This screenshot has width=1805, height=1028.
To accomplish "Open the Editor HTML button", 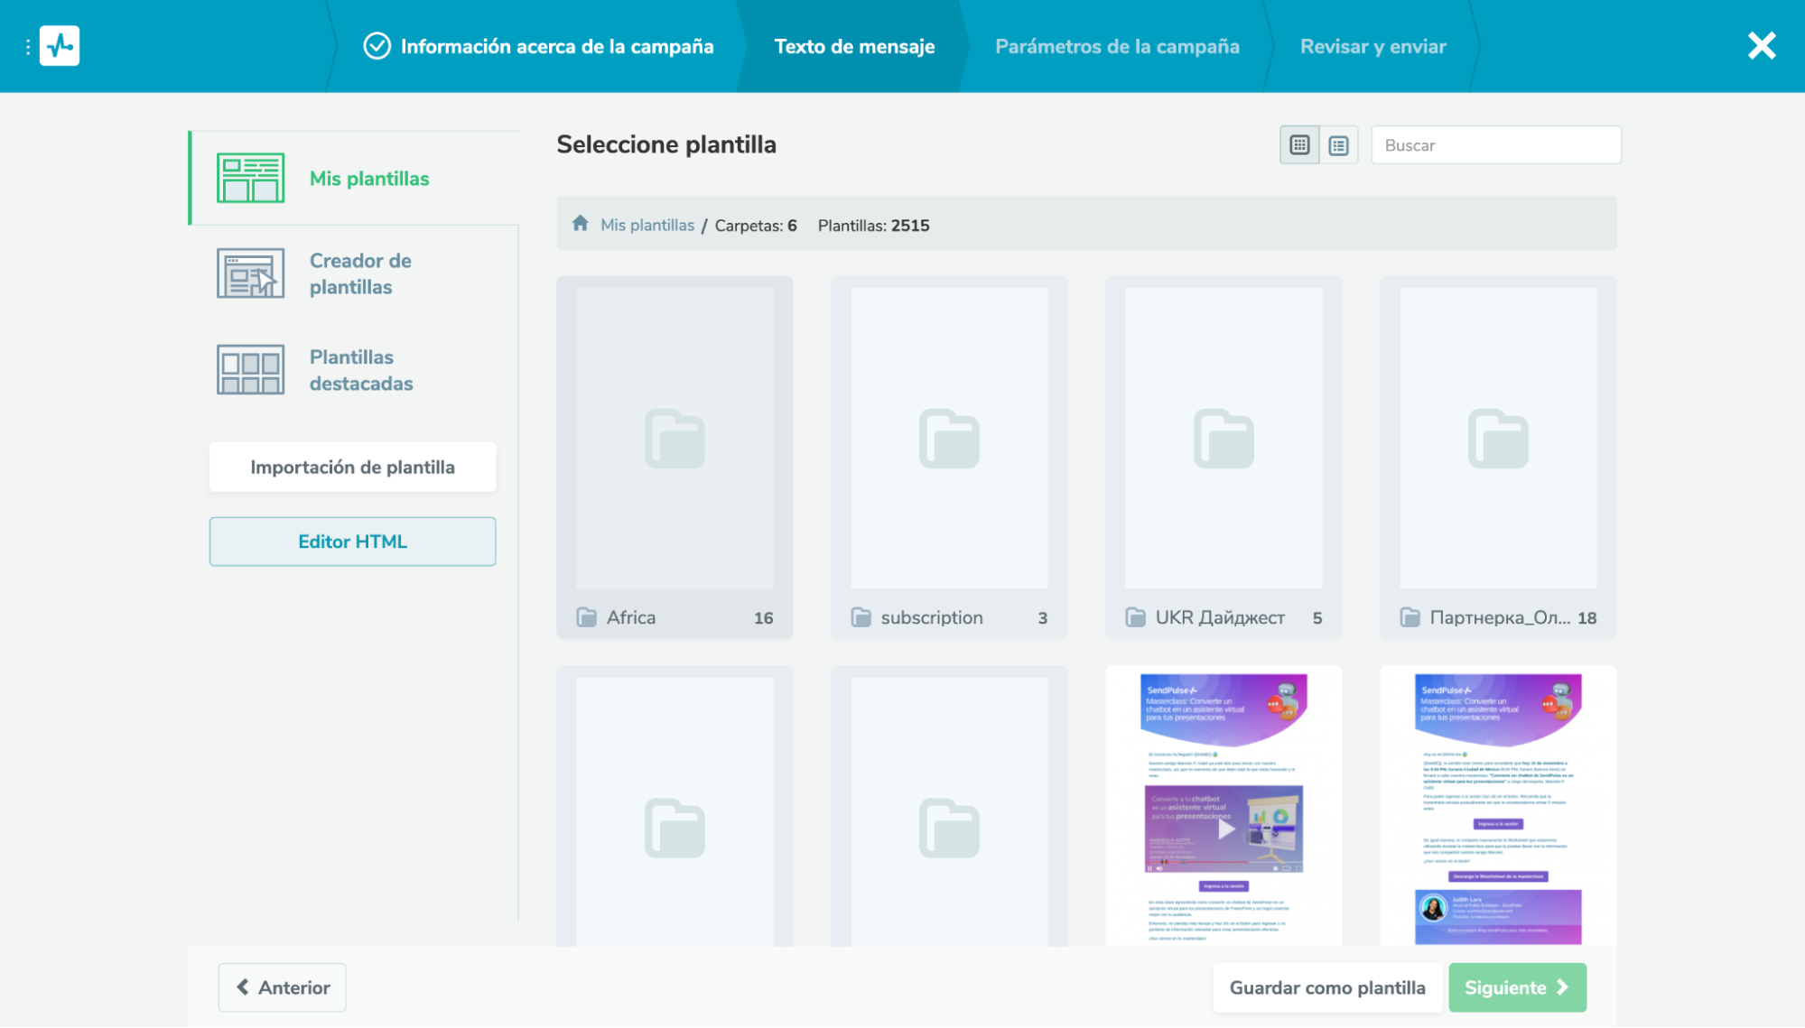I will pyautogui.click(x=352, y=542).
